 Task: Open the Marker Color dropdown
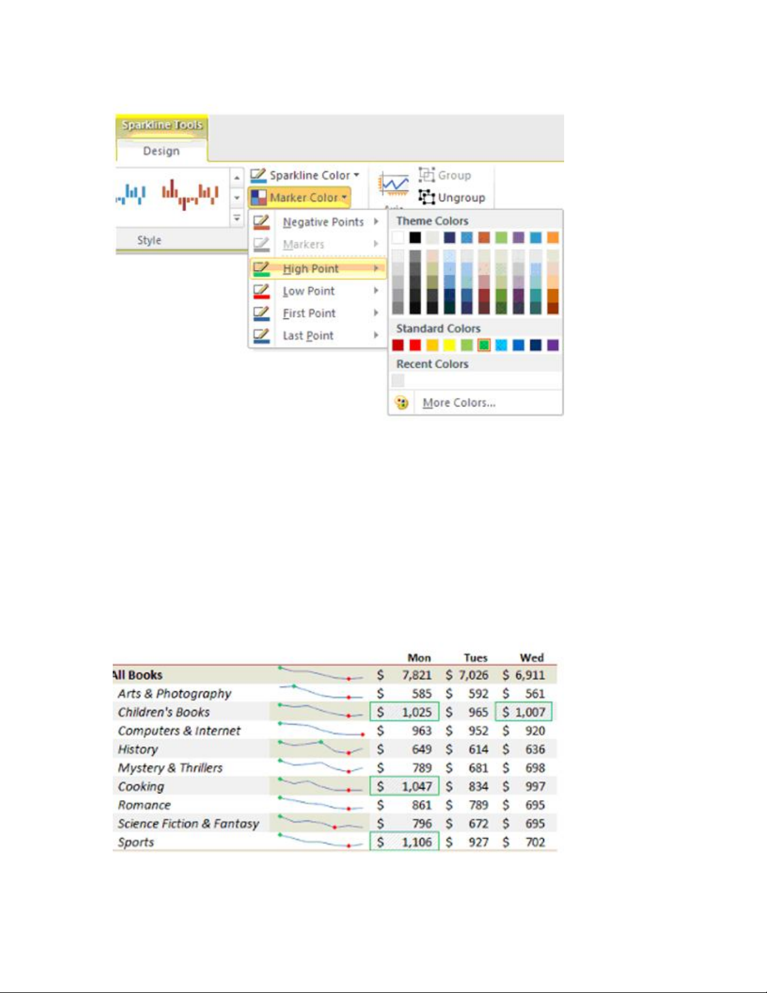point(300,198)
